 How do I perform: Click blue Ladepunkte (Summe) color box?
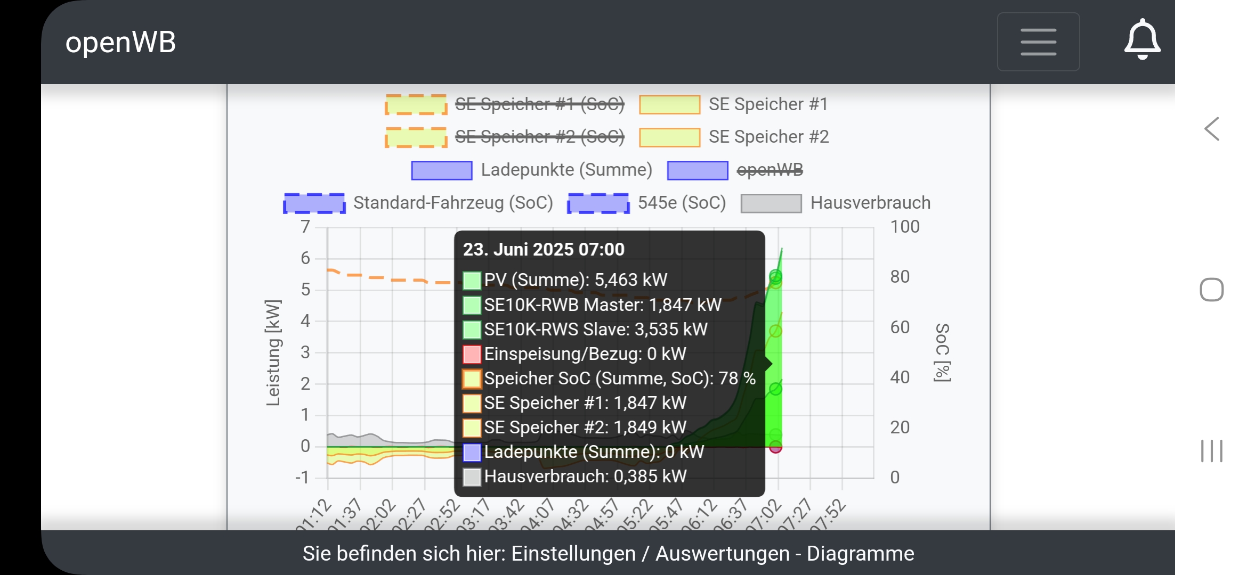tap(441, 170)
